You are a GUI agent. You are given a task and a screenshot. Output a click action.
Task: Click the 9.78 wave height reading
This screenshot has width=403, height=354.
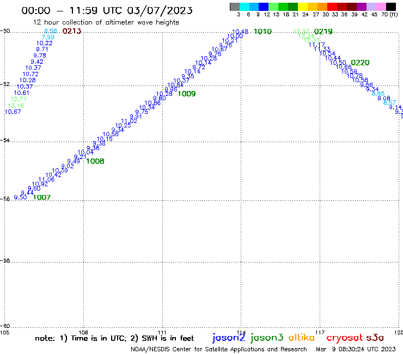pyautogui.click(x=40, y=56)
